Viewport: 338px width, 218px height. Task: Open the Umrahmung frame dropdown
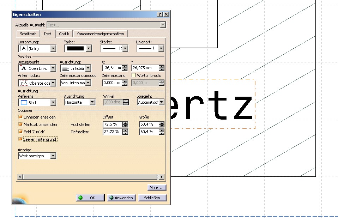[53, 48]
